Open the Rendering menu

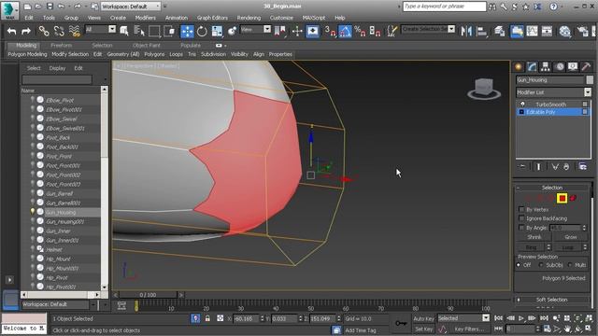click(249, 18)
